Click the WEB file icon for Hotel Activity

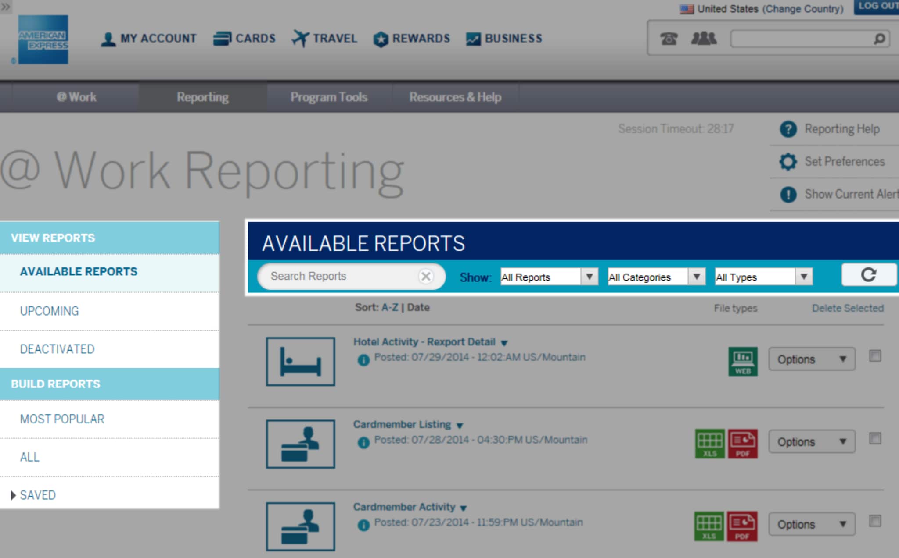coord(742,361)
